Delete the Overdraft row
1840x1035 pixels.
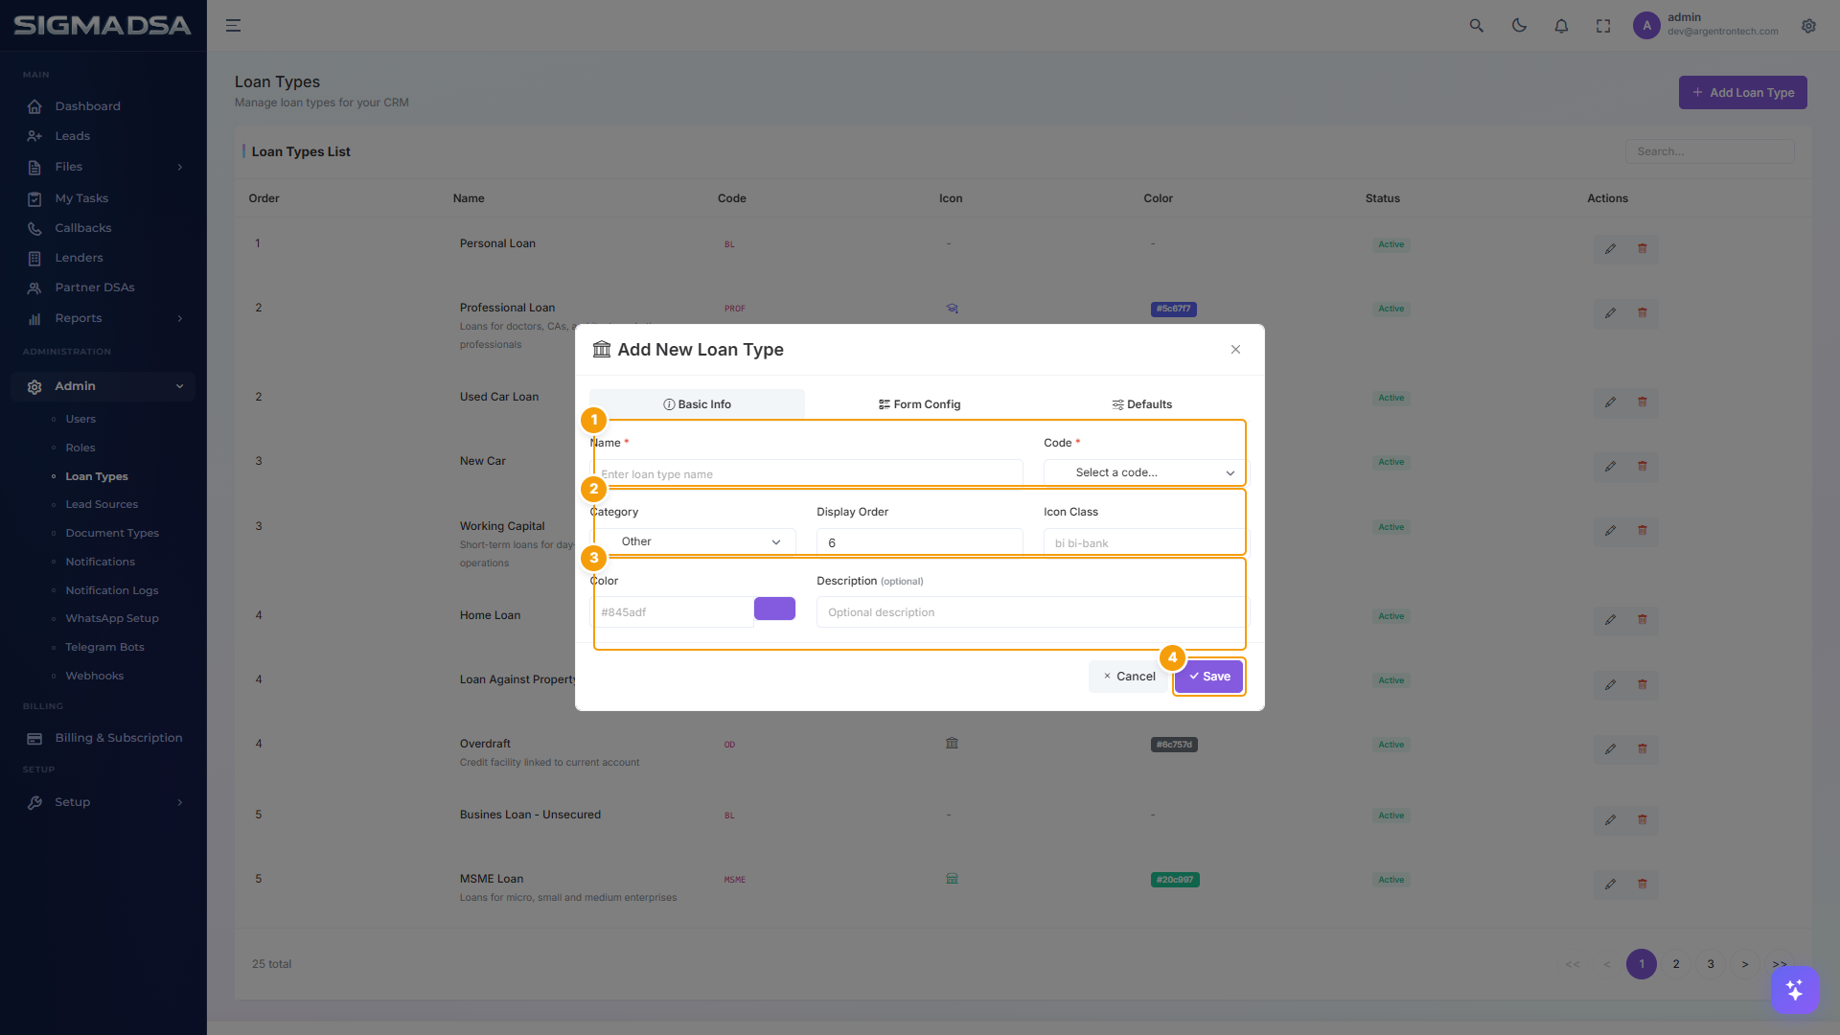(x=1643, y=748)
